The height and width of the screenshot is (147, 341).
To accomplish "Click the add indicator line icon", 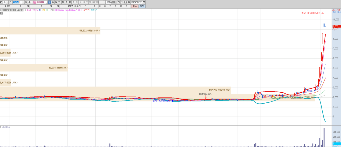I will pyautogui.click(x=122, y=2).
